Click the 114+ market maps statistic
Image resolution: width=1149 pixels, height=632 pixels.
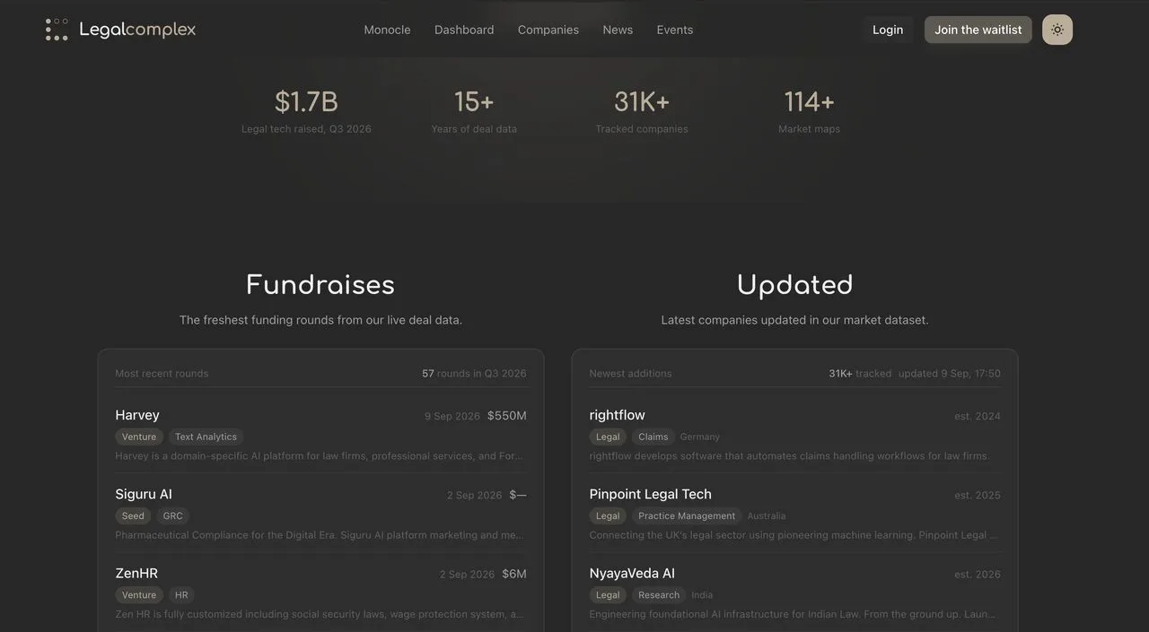[x=809, y=101]
